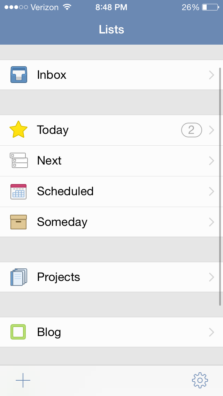
Task: Expand the Inbox row chevron
Action: click(211, 75)
